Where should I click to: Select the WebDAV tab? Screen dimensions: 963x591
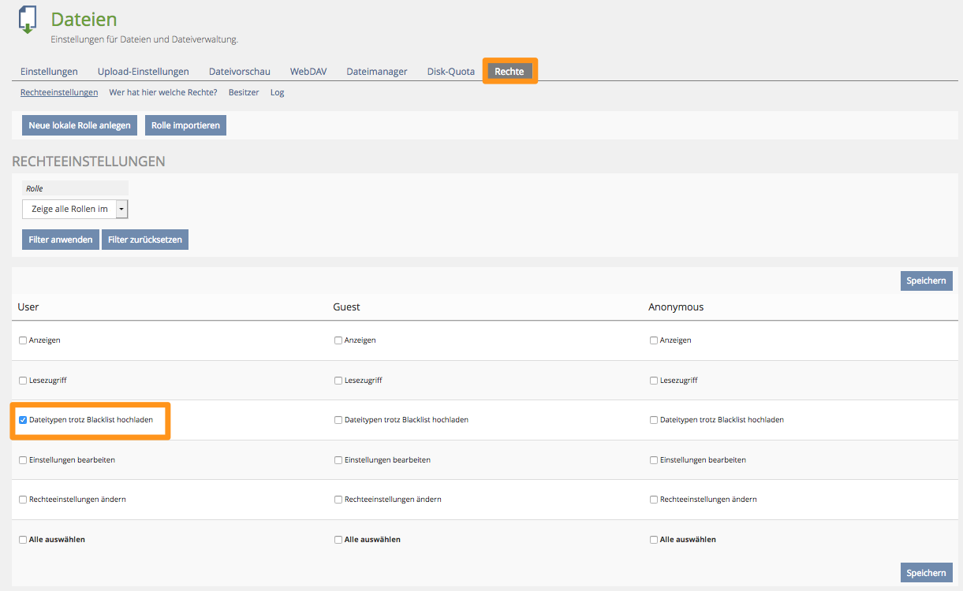(308, 72)
